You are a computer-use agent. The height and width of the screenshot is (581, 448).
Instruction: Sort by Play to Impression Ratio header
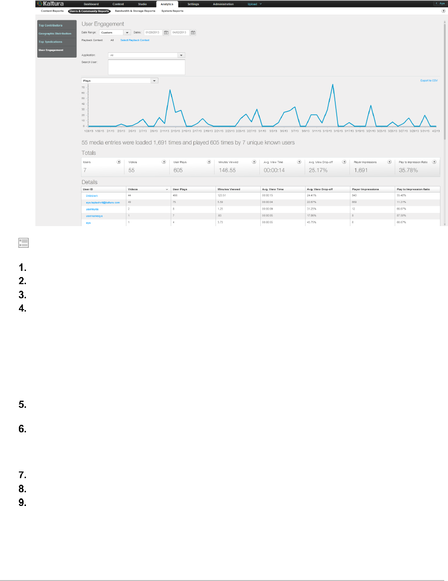click(x=417, y=189)
